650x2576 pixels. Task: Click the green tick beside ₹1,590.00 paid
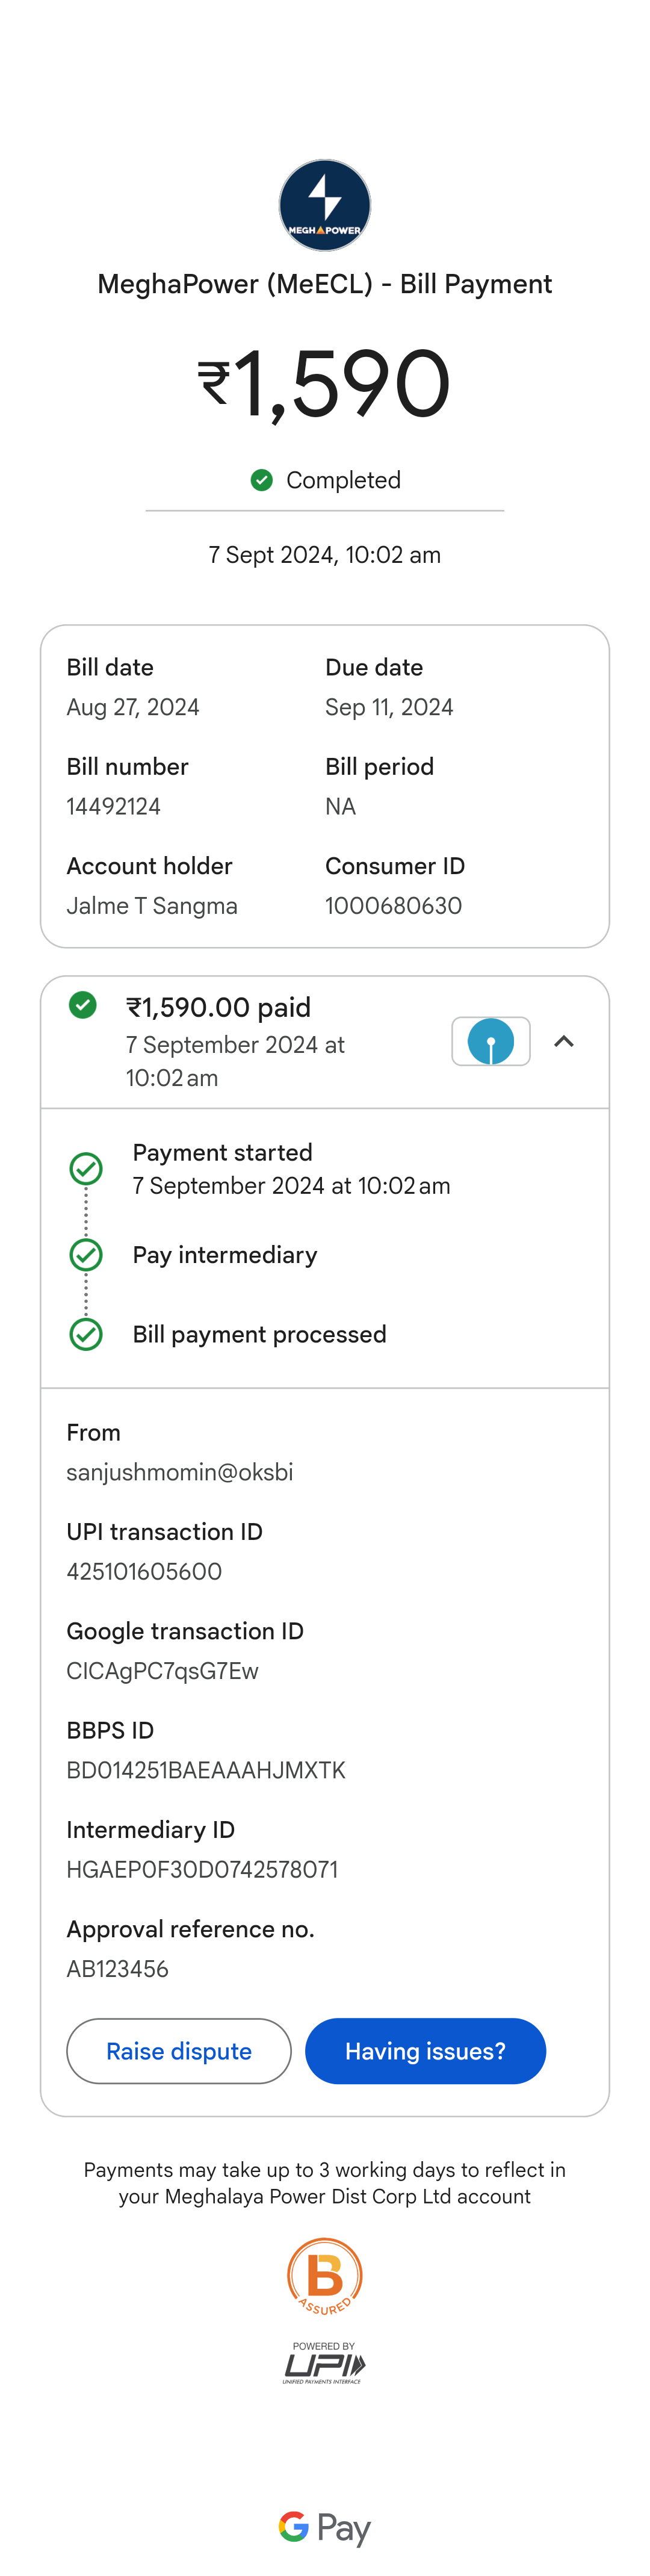point(83,1005)
